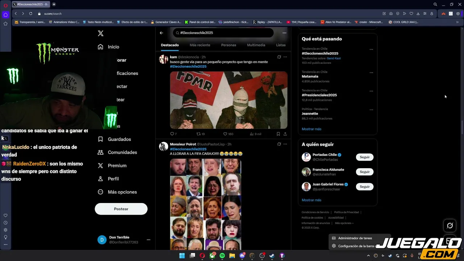Click Grok icon on Monsieur Poirot's post

point(279,144)
